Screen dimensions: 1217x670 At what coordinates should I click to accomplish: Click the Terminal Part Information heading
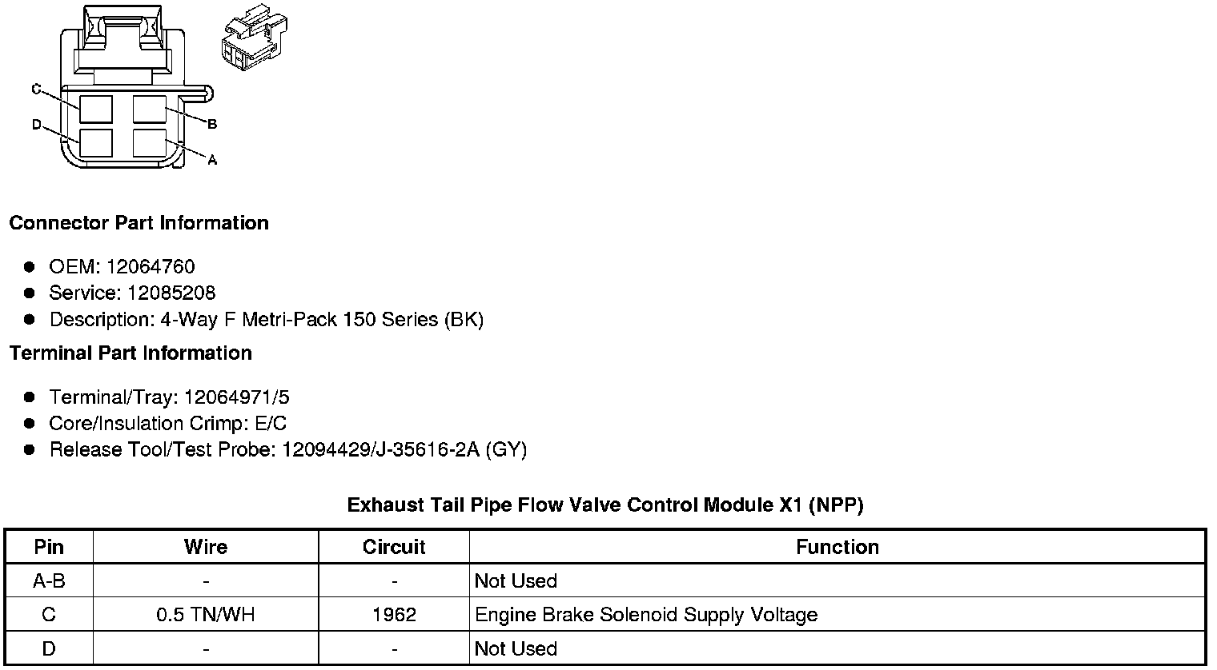pos(131,353)
